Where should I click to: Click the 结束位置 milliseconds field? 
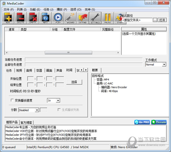60,85
